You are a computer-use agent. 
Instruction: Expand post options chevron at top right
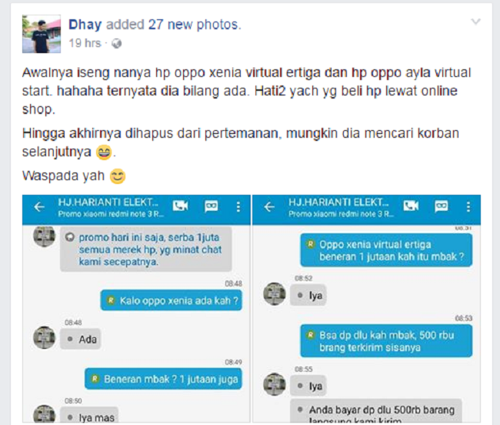[475, 22]
